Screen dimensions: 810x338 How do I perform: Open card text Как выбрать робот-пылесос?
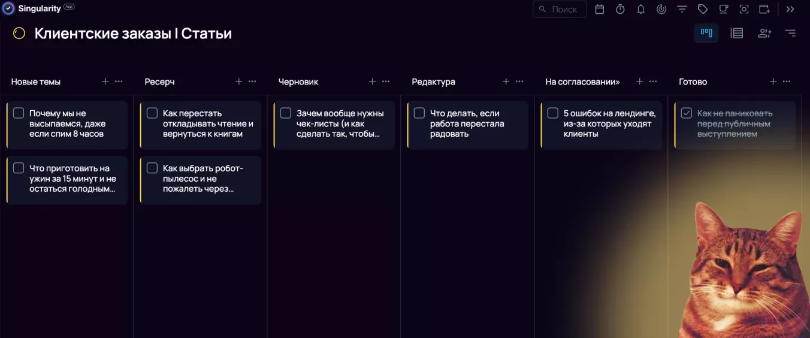click(x=203, y=179)
